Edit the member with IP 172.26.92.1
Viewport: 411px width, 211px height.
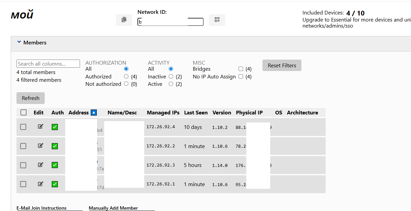tap(41, 184)
